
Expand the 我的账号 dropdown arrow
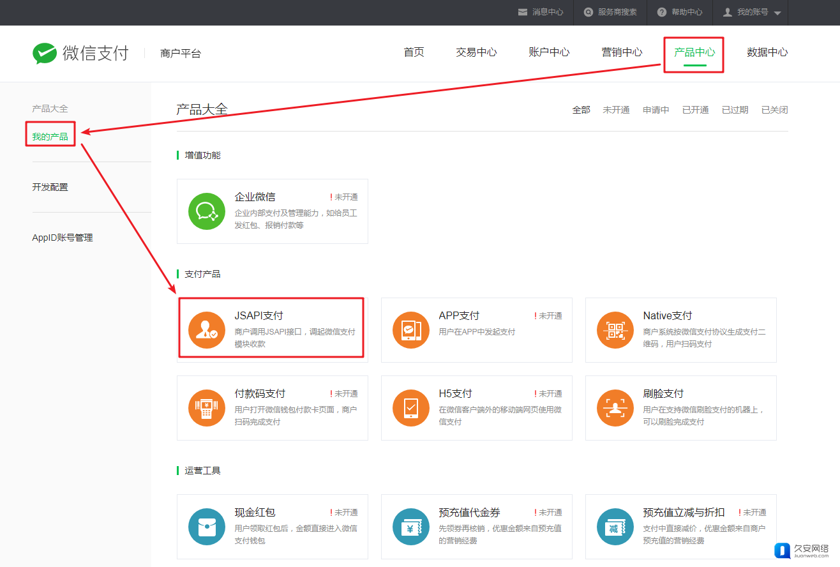[777, 13]
